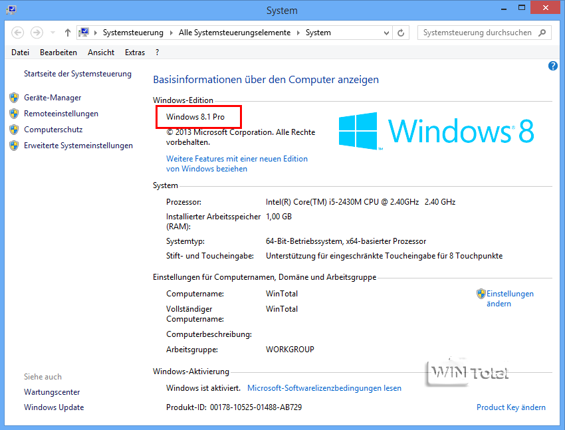This screenshot has height=430, width=565.
Task: Minimize the System window
Action: coord(504,9)
